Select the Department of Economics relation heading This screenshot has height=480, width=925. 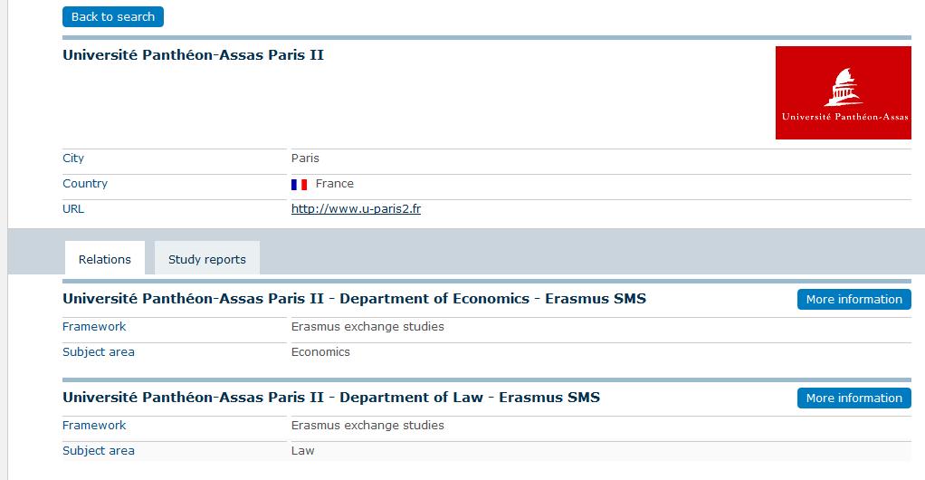[354, 299]
